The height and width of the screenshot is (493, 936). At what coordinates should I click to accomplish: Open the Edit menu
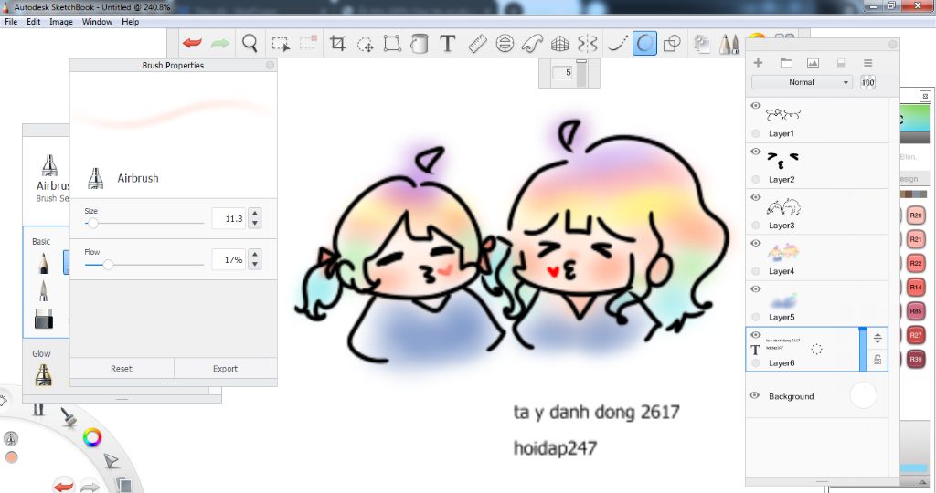(x=34, y=22)
